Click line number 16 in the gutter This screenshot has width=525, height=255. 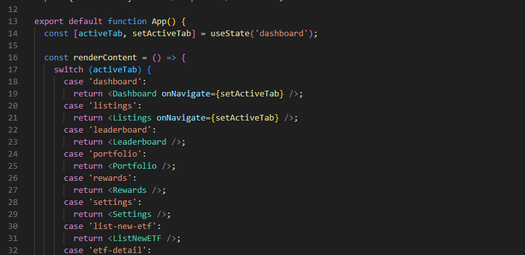[x=12, y=58]
